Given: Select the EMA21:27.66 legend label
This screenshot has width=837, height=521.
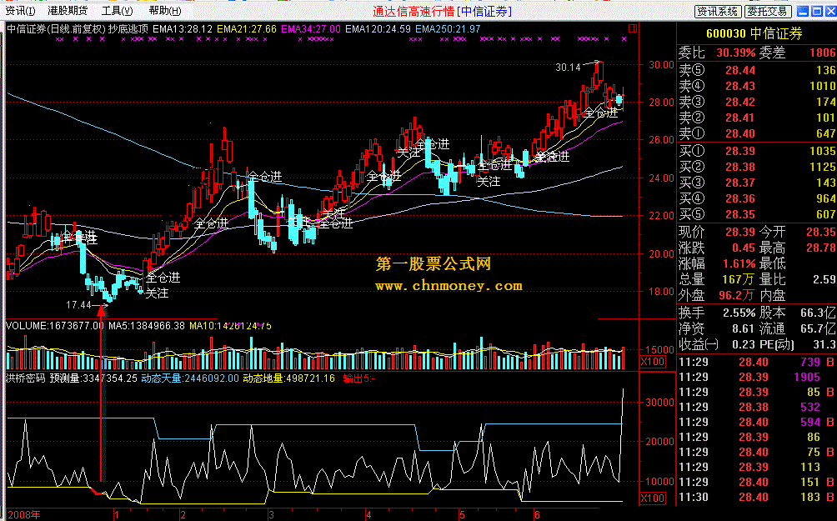Looking at the screenshot, I should (247, 29).
